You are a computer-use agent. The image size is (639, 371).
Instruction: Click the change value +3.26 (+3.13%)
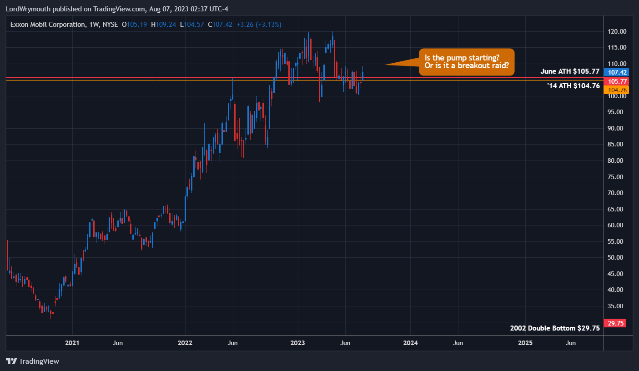tap(258, 25)
